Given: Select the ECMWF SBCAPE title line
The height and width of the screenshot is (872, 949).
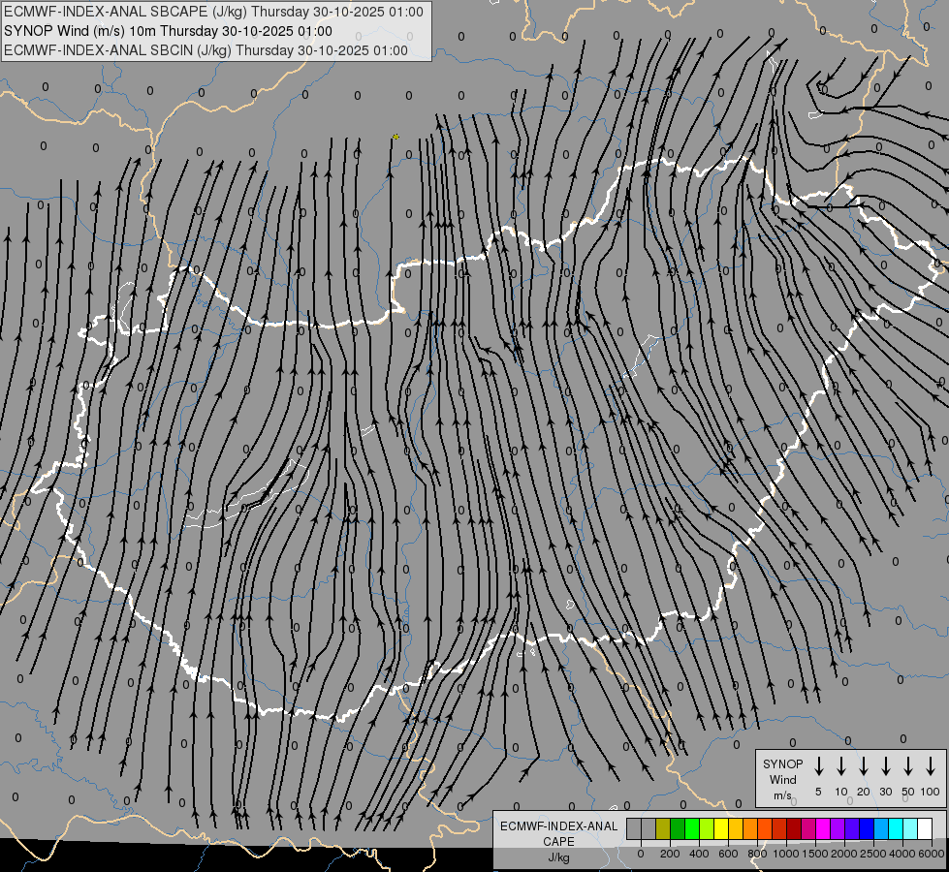Looking at the screenshot, I should tap(213, 12).
